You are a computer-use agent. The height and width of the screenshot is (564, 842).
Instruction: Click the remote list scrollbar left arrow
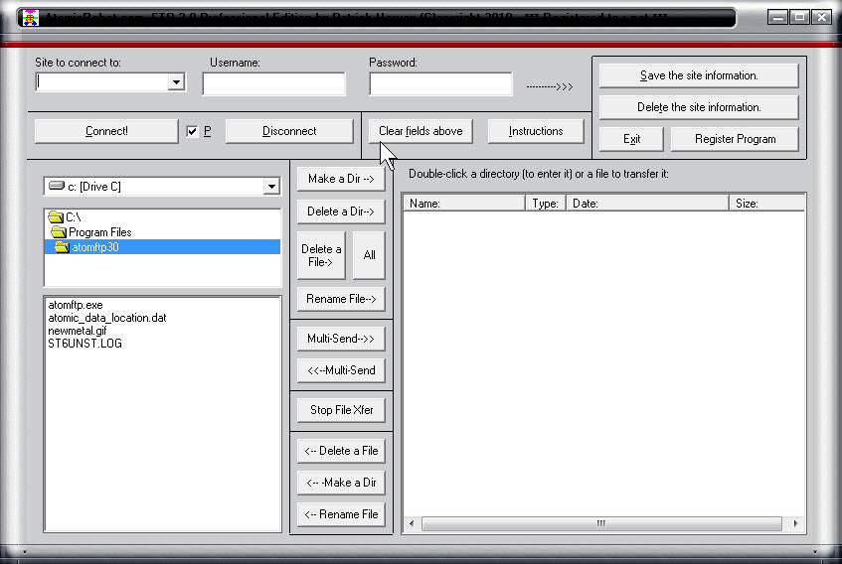click(412, 524)
